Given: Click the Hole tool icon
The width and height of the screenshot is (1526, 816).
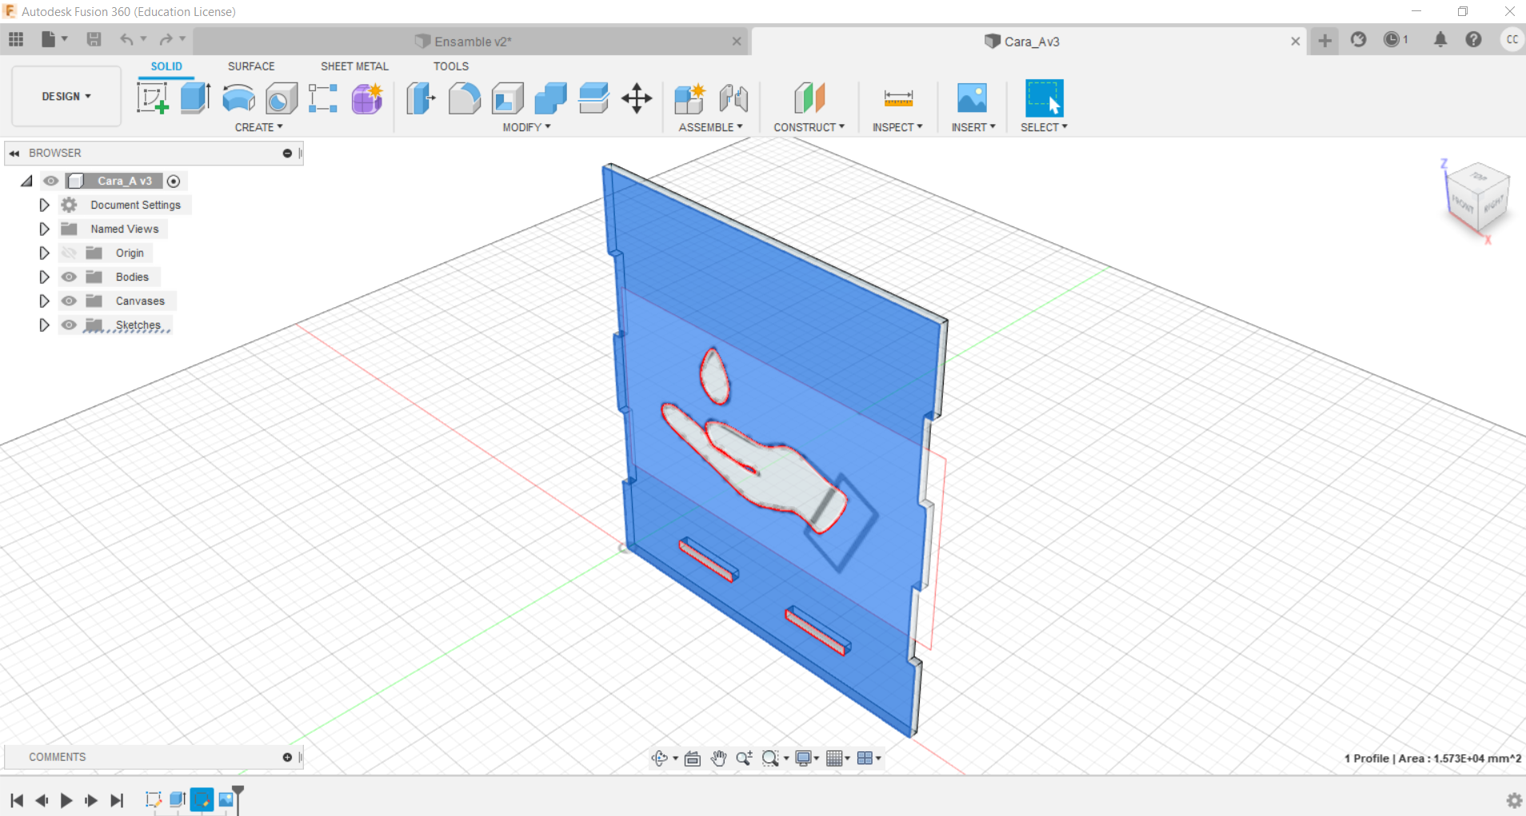Looking at the screenshot, I should click(x=282, y=98).
